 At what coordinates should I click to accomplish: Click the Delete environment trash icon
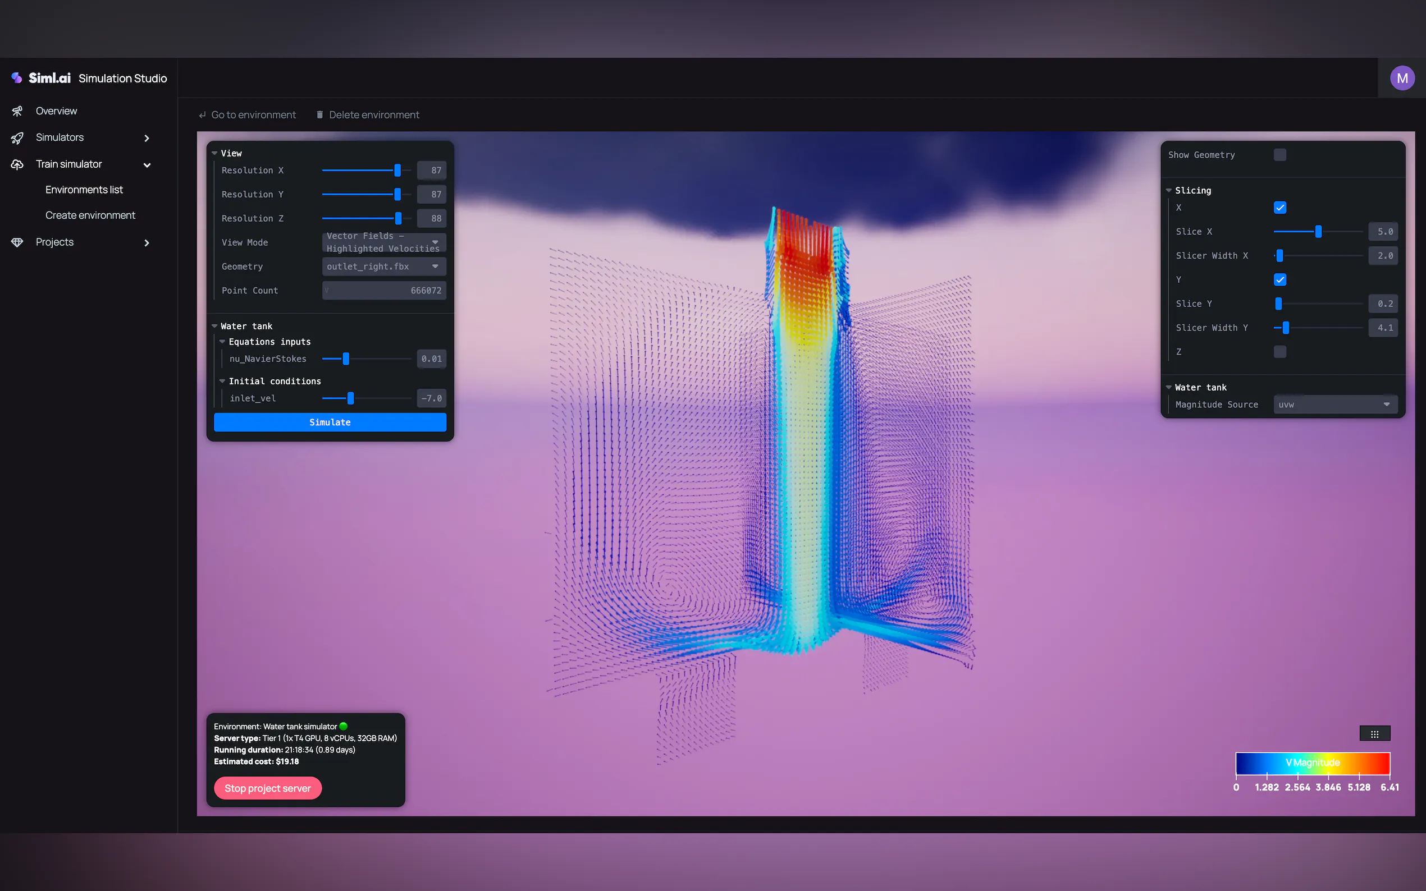pyautogui.click(x=319, y=115)
